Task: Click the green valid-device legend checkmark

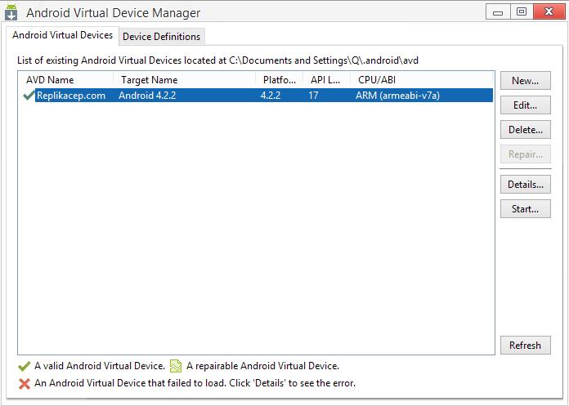Action: click(24, 367)
